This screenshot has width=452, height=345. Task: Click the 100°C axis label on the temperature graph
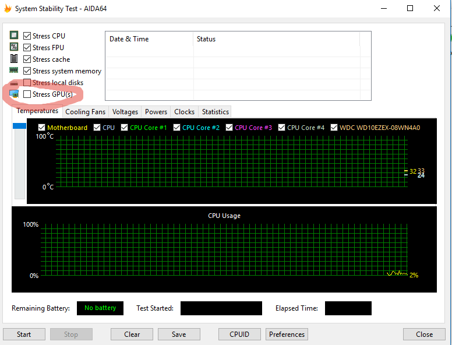click(x=45, y=136)
